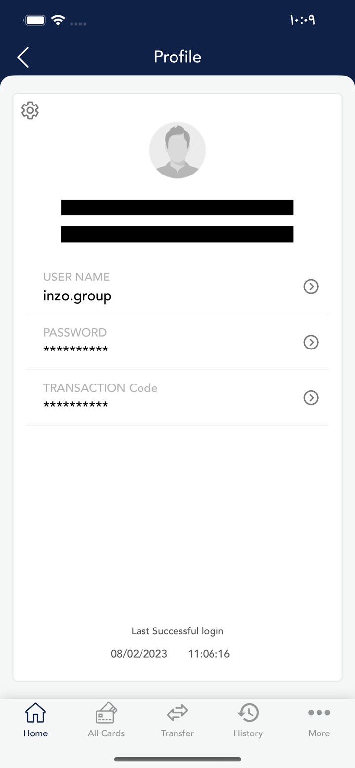Tap the battery status indicator
The width and height of the screenshot is (355, 768).
pos(35,20)
